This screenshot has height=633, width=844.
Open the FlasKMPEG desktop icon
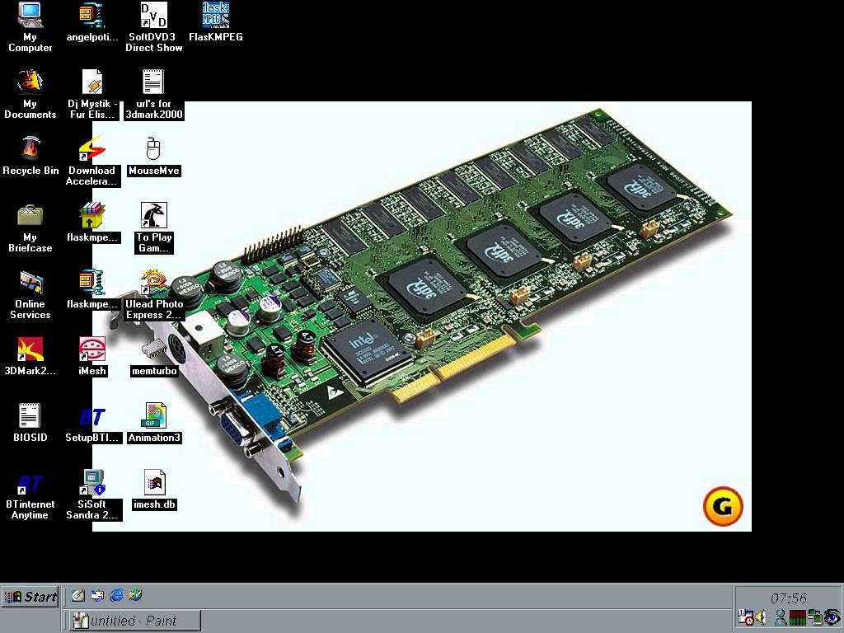coord(215,15)
